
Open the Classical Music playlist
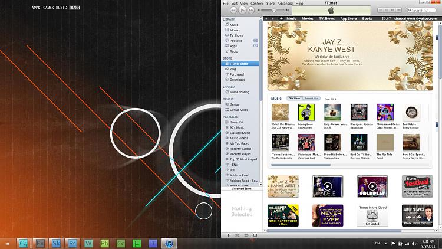pyautogui.click(x=240, y=133)
